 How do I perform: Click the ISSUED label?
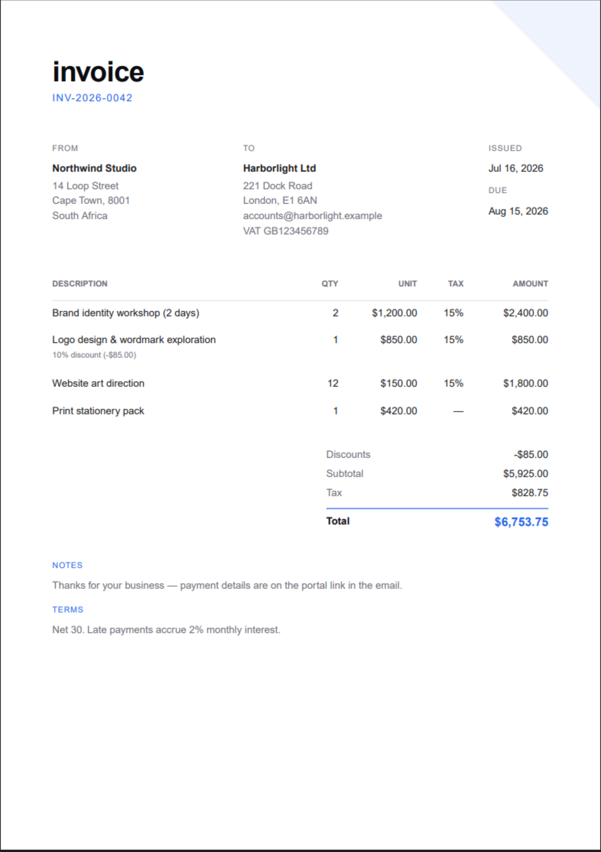(505, 148)
